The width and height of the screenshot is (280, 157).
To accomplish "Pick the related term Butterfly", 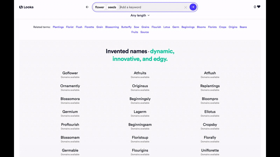I will 126,27.
